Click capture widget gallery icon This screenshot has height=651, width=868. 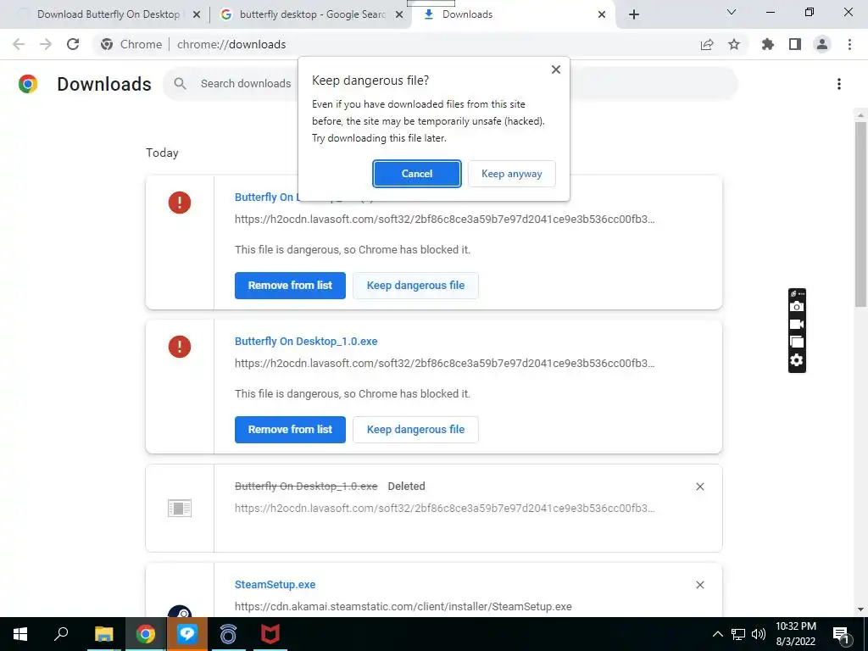tap(797, 342)
